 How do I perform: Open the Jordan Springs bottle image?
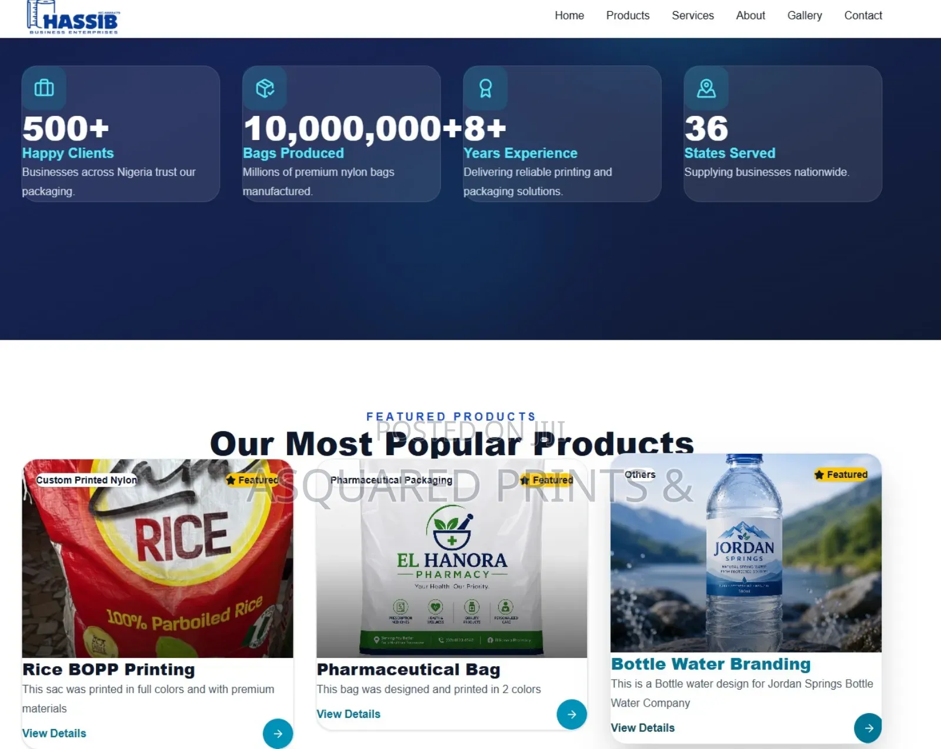pyautogui.click(x=746, y=553)
